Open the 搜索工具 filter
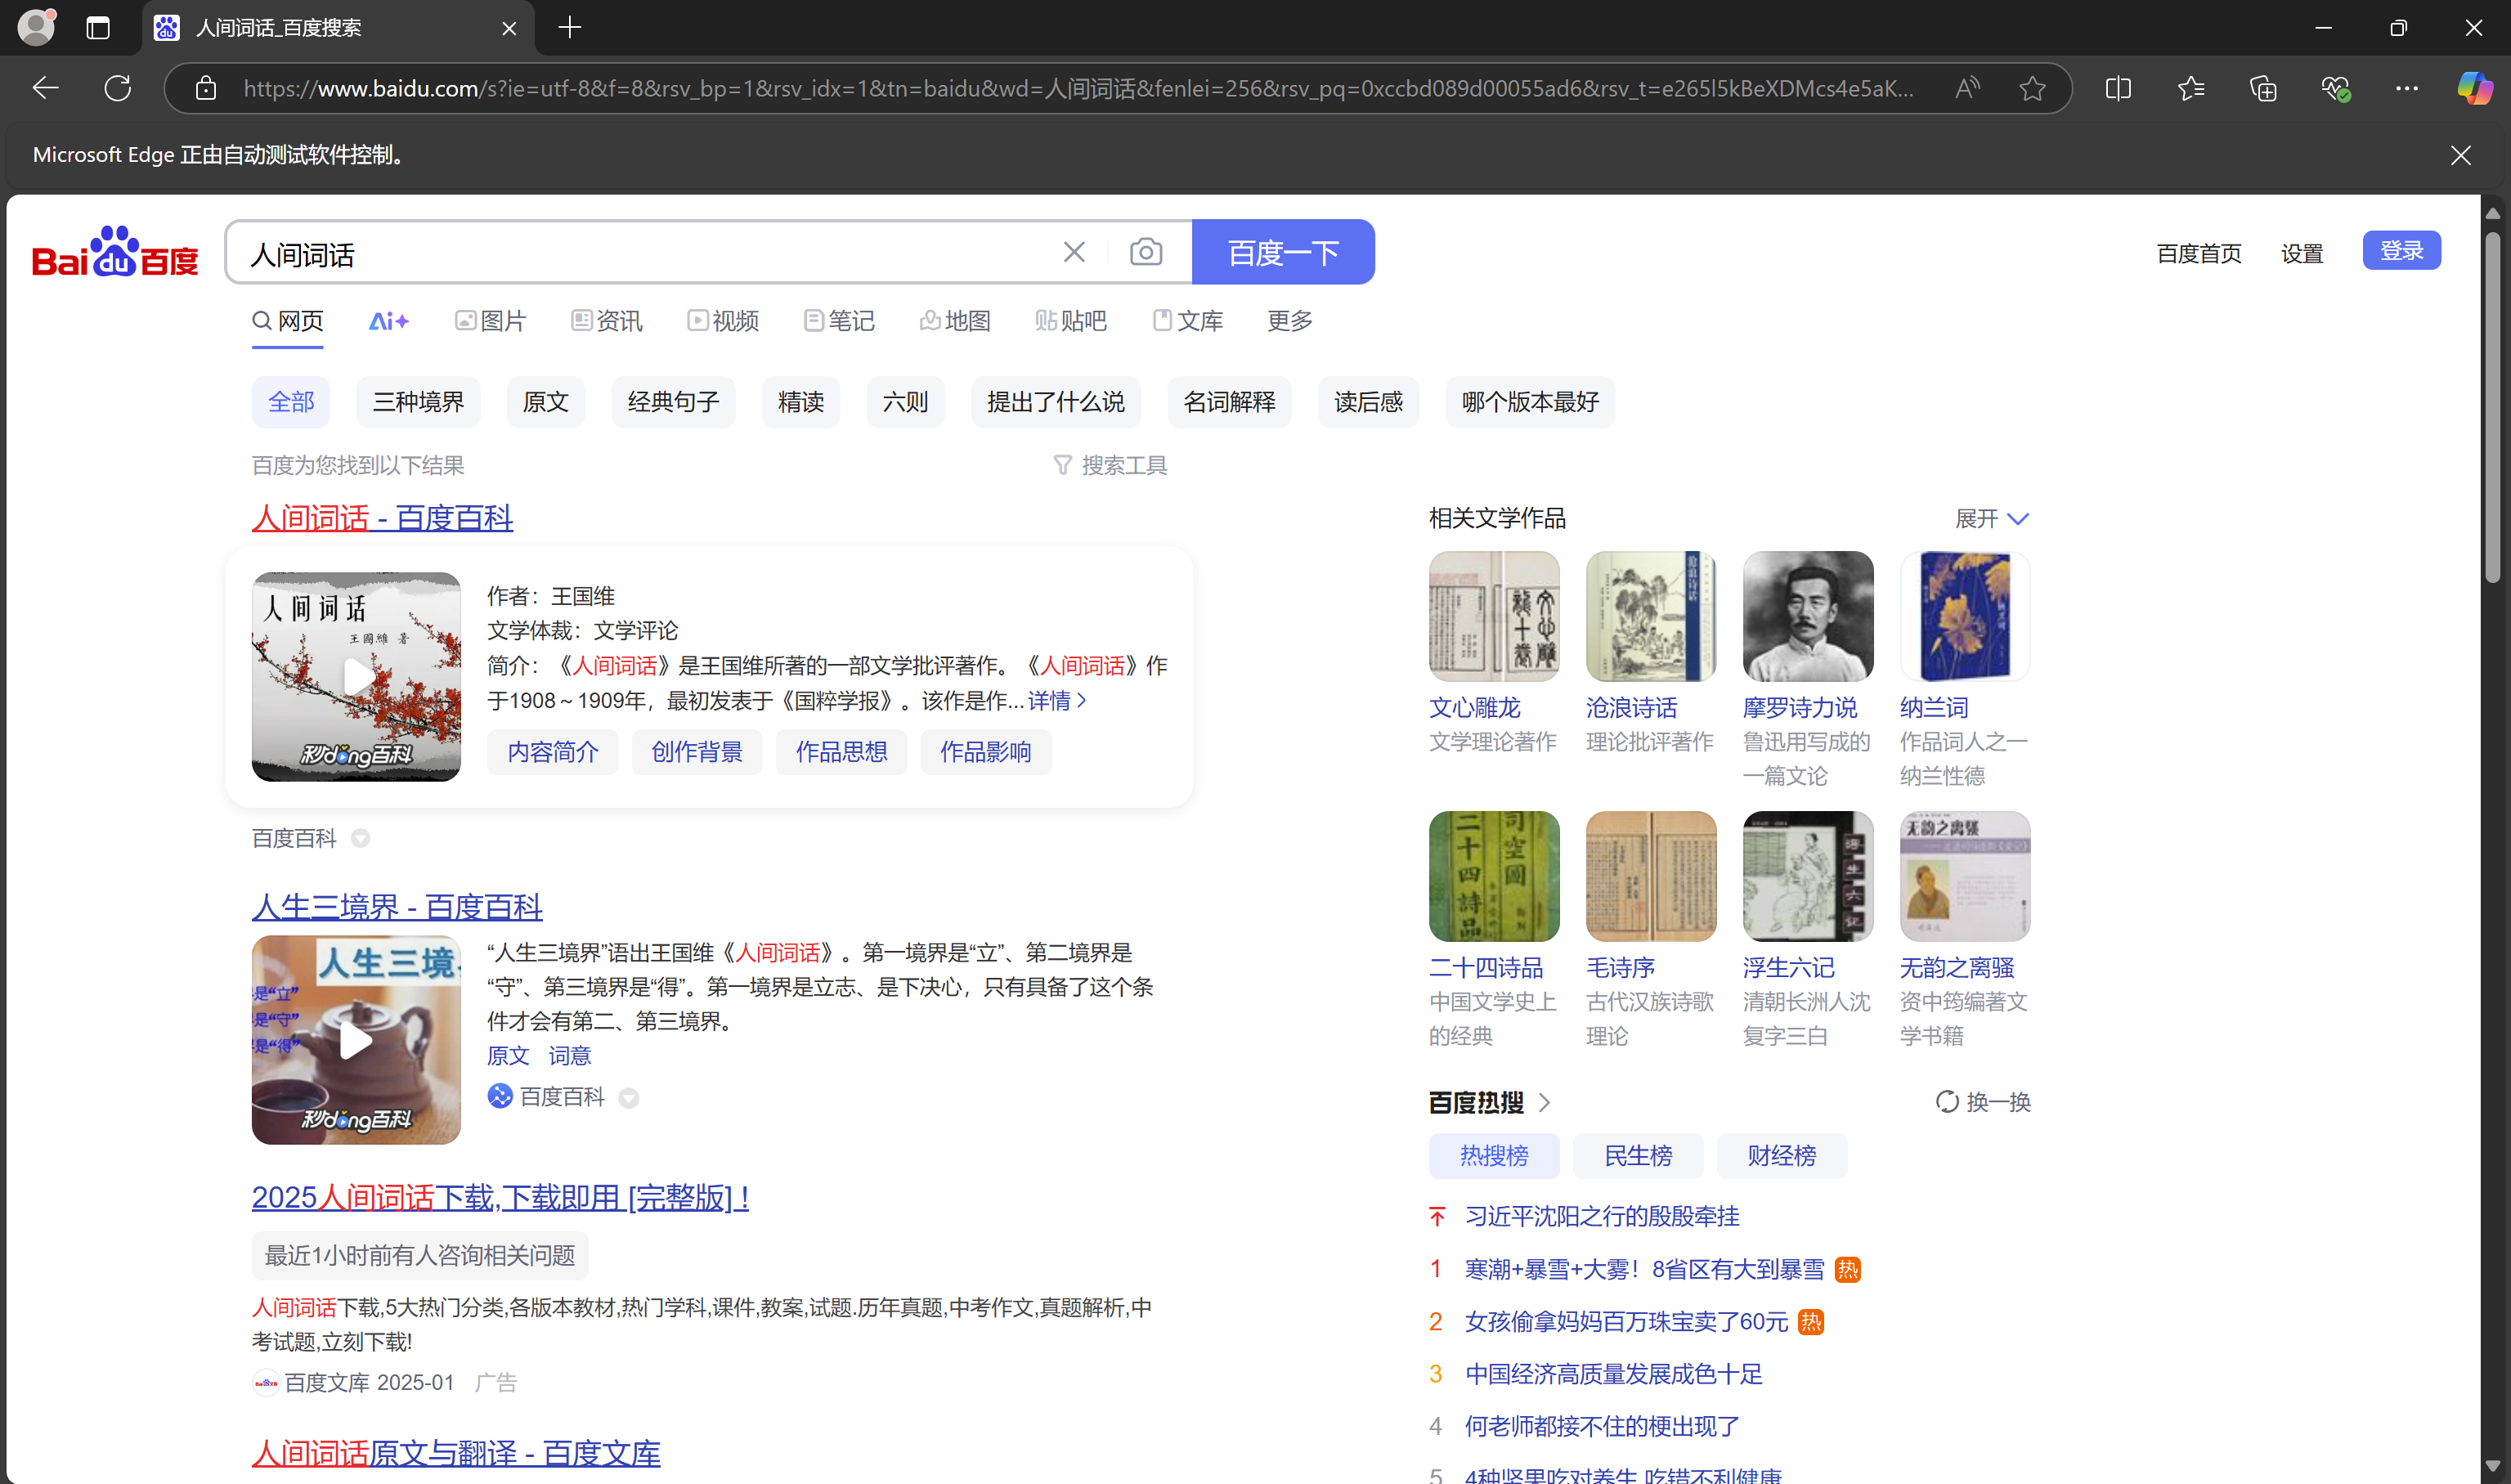 point(1110,465)
